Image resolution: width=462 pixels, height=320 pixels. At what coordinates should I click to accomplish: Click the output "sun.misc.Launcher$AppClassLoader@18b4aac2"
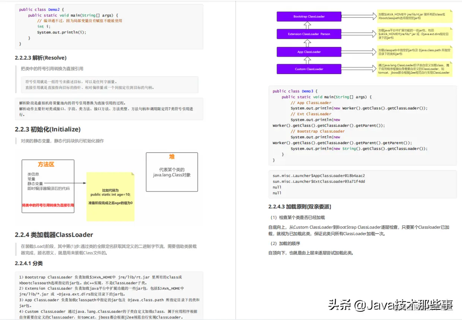(319, 175)
